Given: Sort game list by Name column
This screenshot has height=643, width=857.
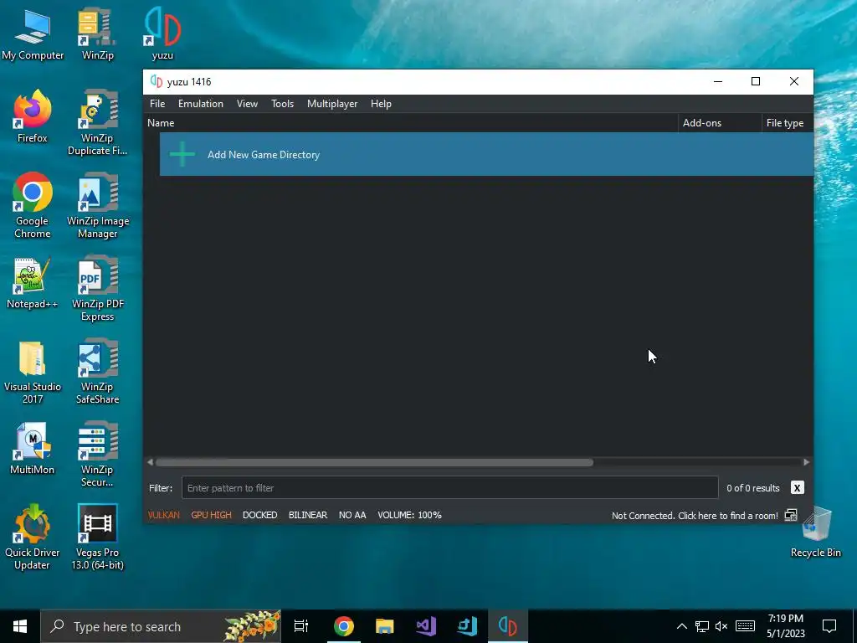Looking at the screenshot, I should (411, 123).
